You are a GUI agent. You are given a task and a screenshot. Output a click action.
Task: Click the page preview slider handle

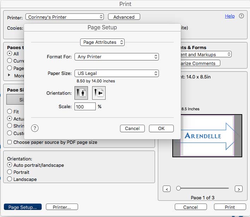(x=179, y=188)
